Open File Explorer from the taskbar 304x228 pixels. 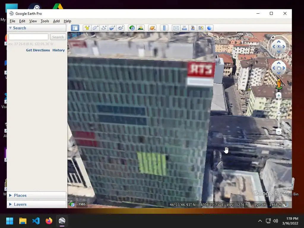23,221
